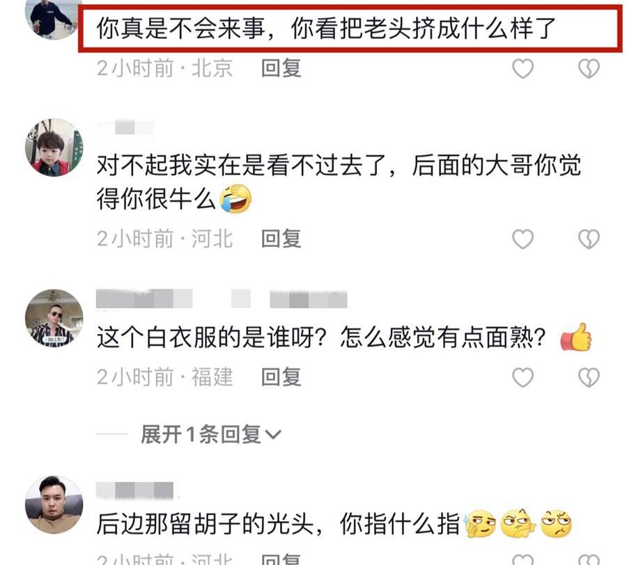
Task: Tap the laughing crying emoji after 得你很牛么
Action: [x=236, y=198]
